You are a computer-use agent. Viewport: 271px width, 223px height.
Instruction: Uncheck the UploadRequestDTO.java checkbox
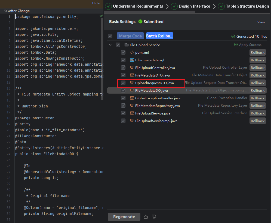pos(123,83)
